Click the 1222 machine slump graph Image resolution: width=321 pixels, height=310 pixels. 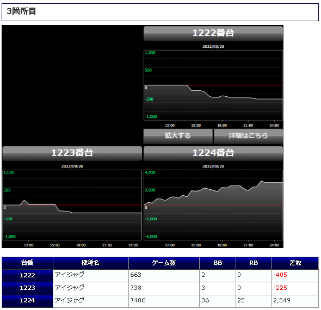(213, 85)
